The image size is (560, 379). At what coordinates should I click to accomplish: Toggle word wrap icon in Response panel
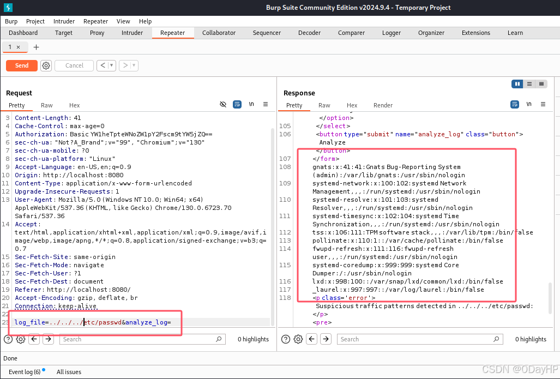(x=515, y=104)
